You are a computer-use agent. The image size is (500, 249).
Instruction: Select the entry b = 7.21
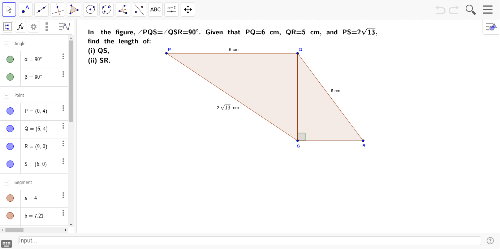pyautogui.click(x=34, y=216)
